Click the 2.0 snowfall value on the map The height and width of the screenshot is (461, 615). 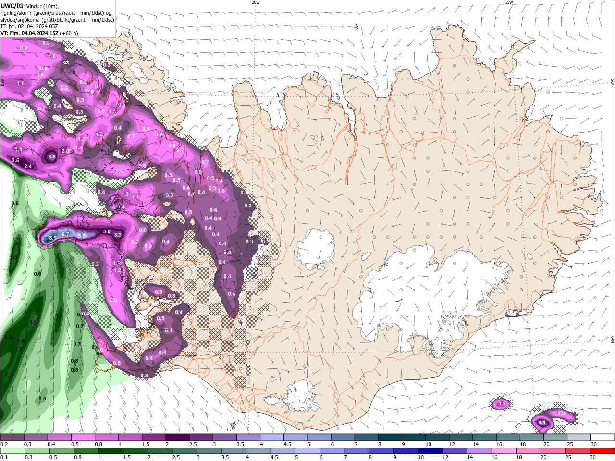(x=65, y=151)
